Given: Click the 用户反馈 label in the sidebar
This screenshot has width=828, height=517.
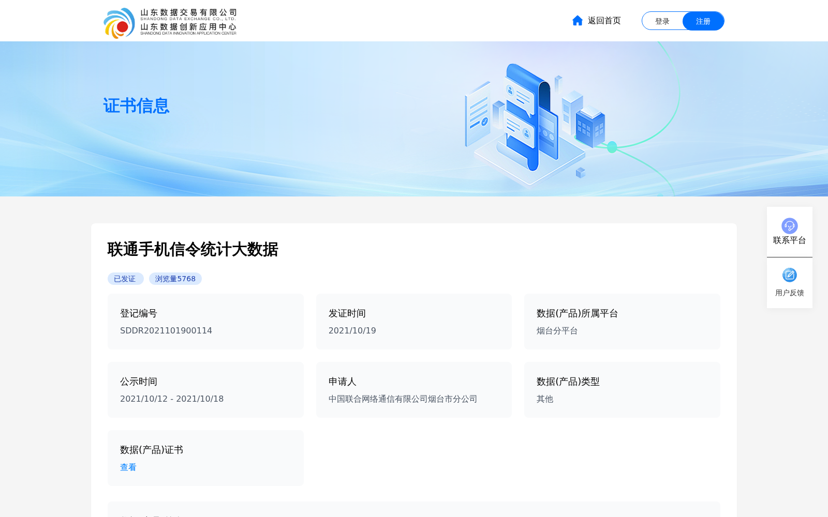Looking at the screenshot, I should coord(790,293).
